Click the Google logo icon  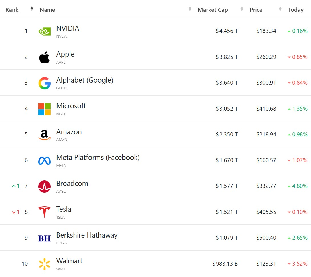(x=44, y=83)
